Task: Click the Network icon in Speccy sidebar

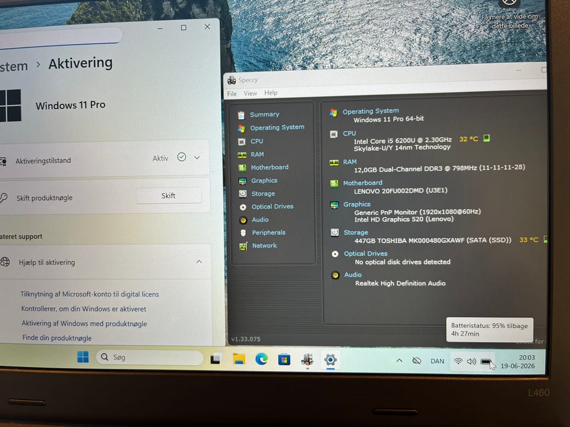Action: point(243,247)
